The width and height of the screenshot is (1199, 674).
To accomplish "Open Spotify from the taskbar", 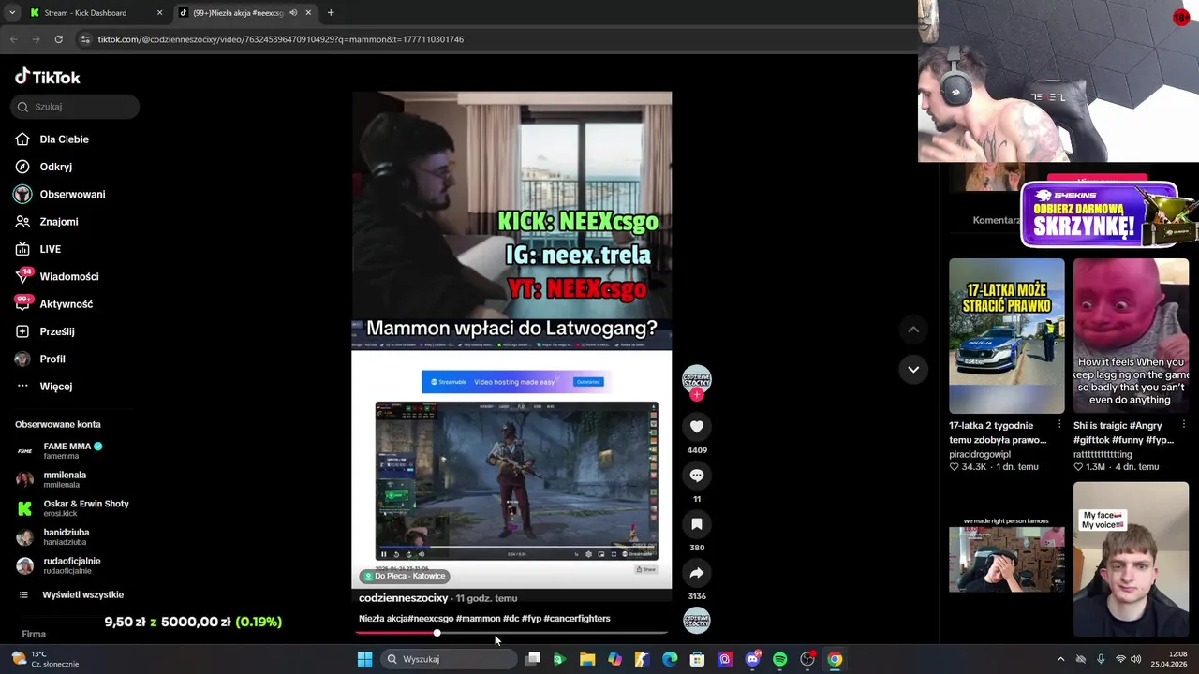I will pyautogui.click(x=779, y=659).
